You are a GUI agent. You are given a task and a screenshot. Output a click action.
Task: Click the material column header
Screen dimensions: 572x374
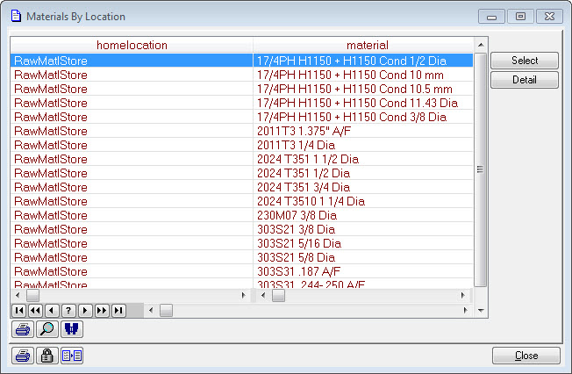(368, 45)
